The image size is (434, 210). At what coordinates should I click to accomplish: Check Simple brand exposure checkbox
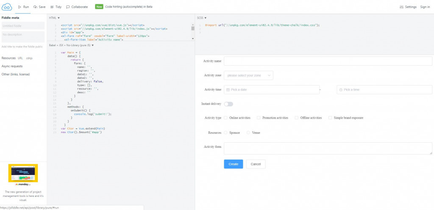(x=330, y=118)
